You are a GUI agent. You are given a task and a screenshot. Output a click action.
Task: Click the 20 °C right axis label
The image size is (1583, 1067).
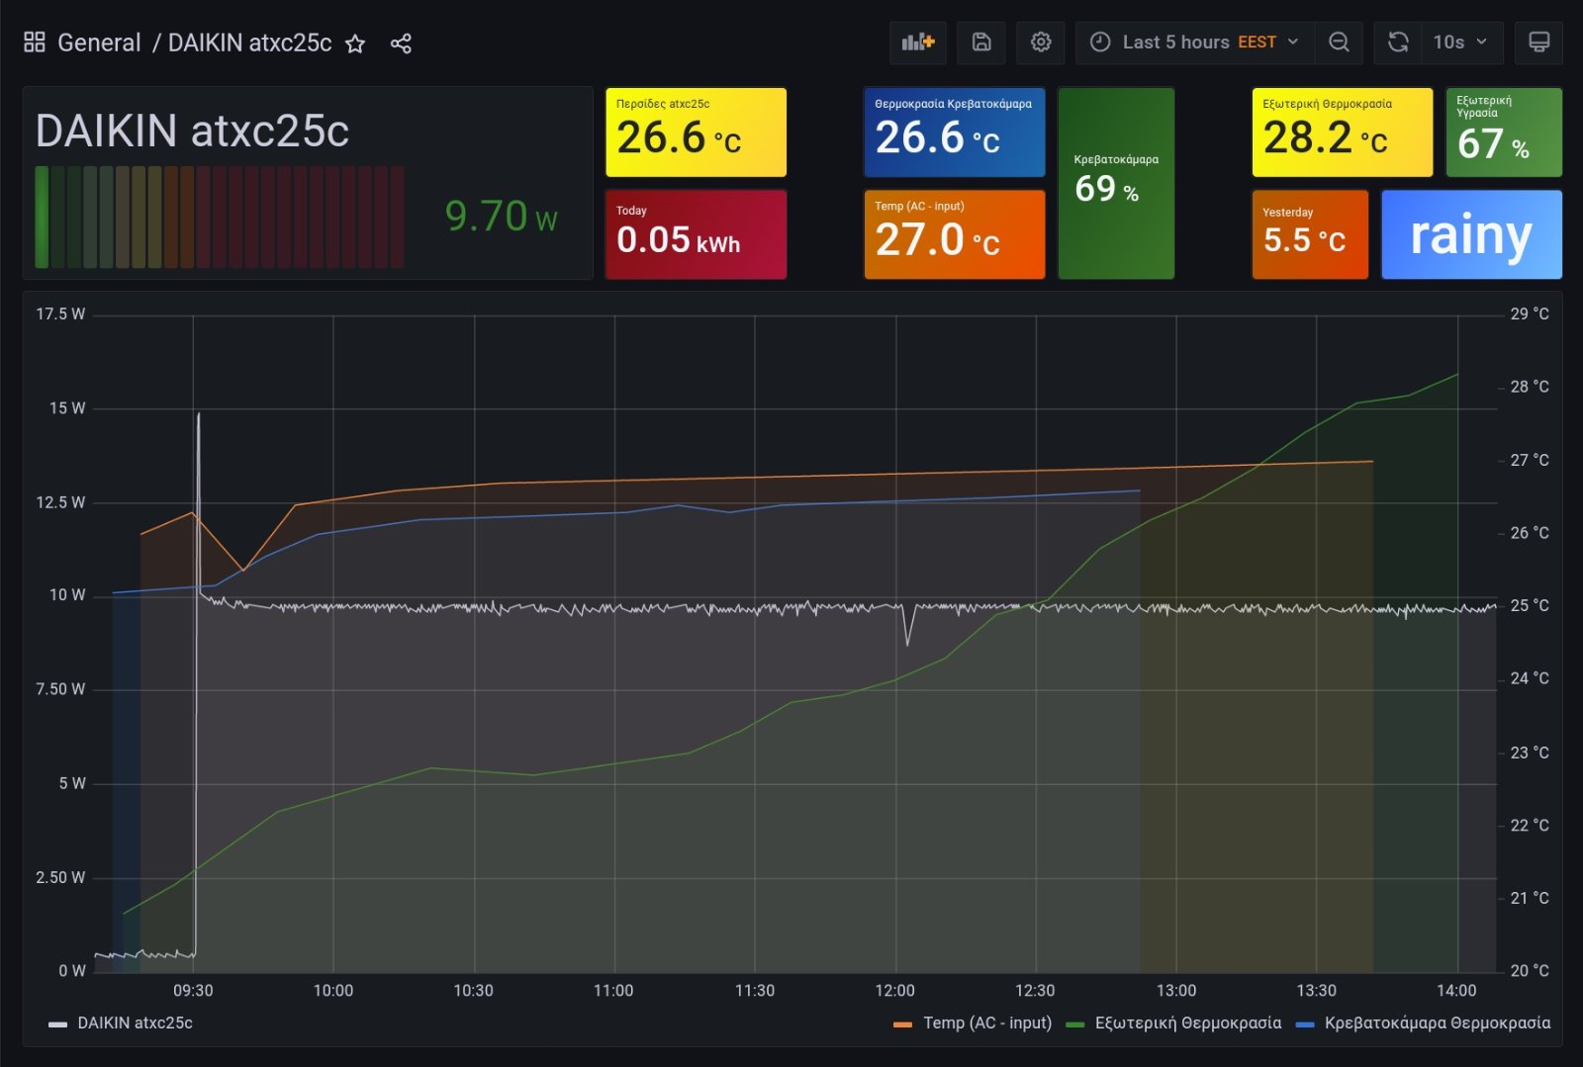coord(1530,970)
